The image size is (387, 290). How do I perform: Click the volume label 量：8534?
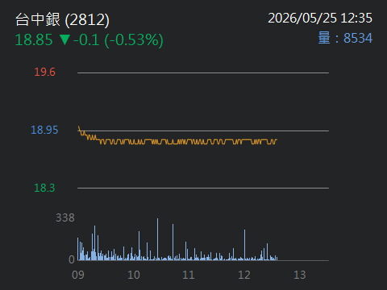click(x=345, y=38)
